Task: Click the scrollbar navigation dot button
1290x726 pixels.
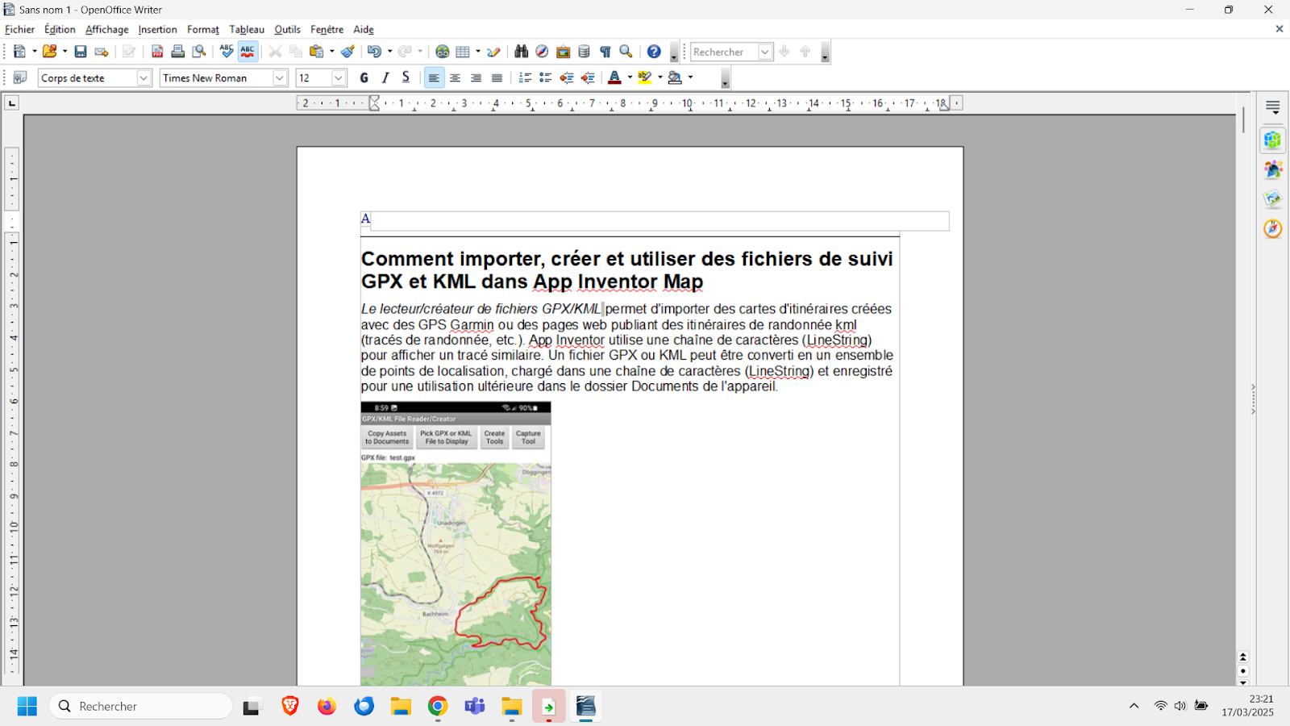Action: (1243, 671)
